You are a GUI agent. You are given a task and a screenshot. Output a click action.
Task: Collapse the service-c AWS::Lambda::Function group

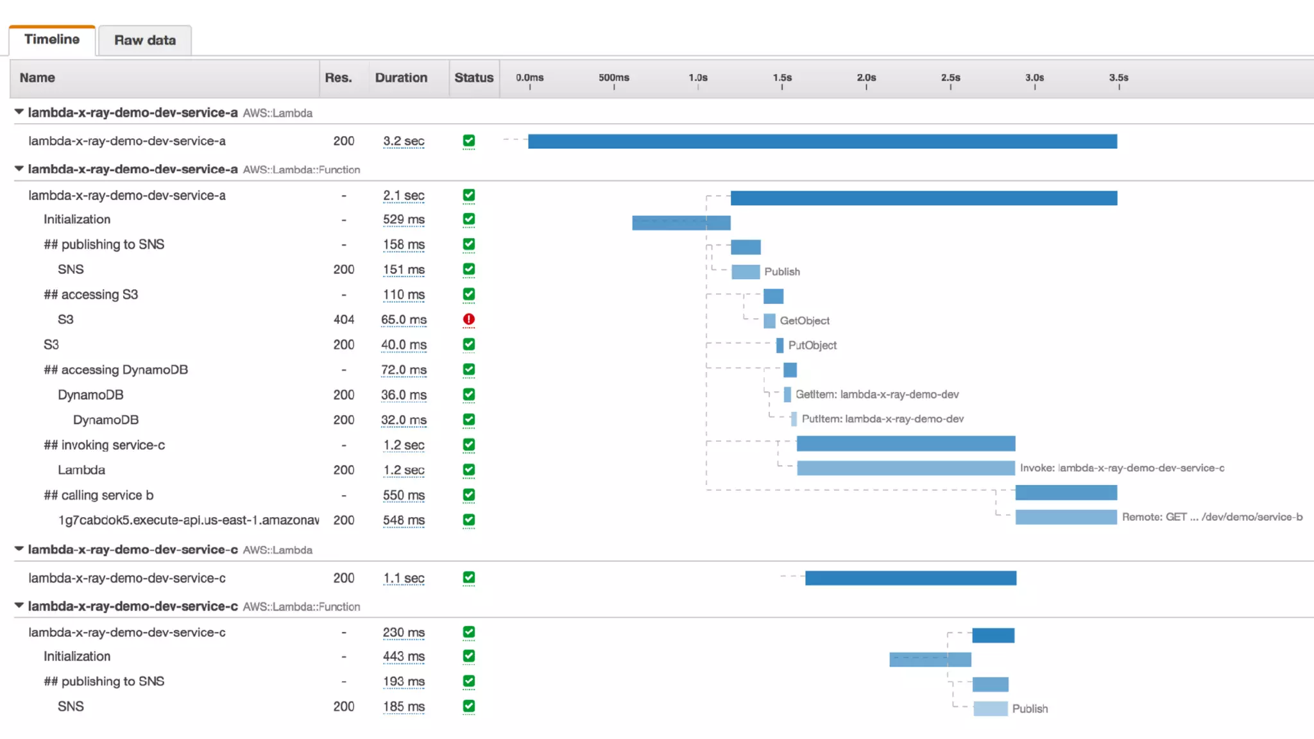(x=19, y=606)
